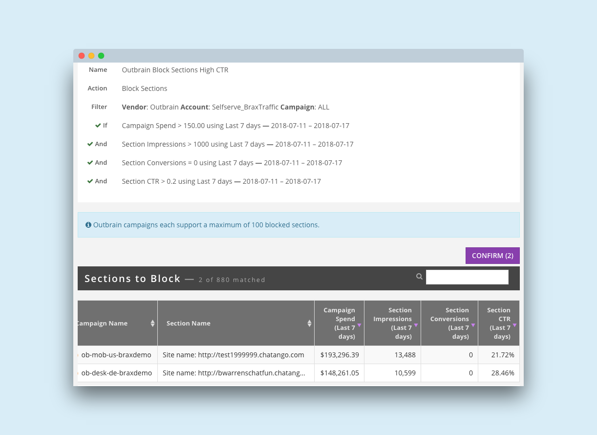597x435 pixels.
Task: Click checkmark beside Section CTR condition
Action: [90, 181]
